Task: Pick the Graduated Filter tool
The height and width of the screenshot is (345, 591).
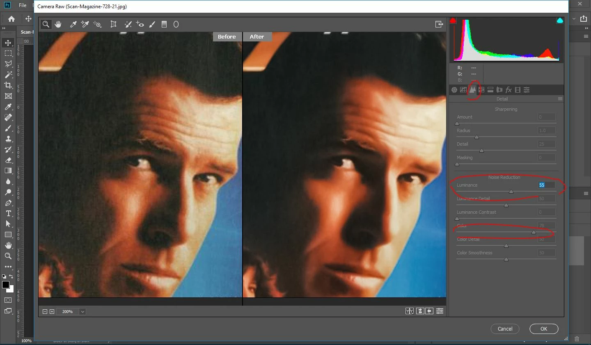Action: pyautogui.click(x=164, y=24)
